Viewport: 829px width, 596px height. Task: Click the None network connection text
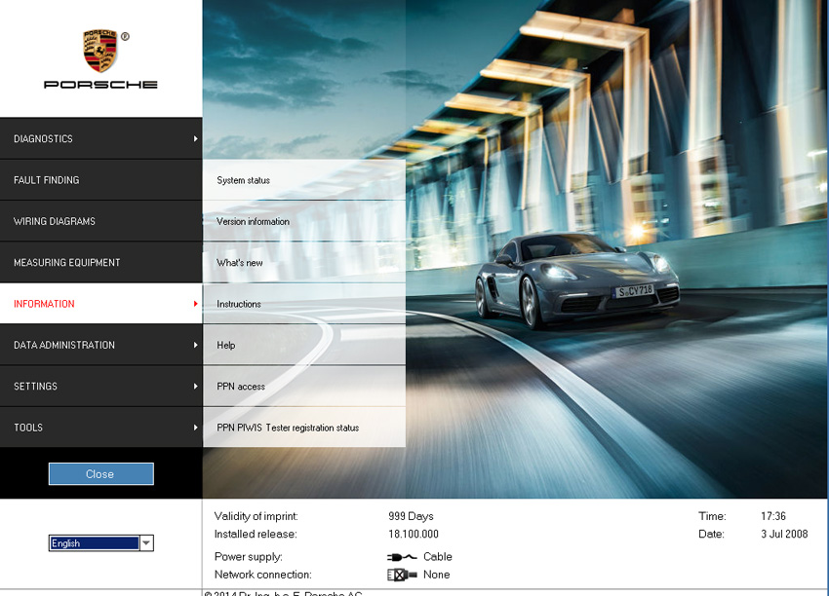[437, 575]
